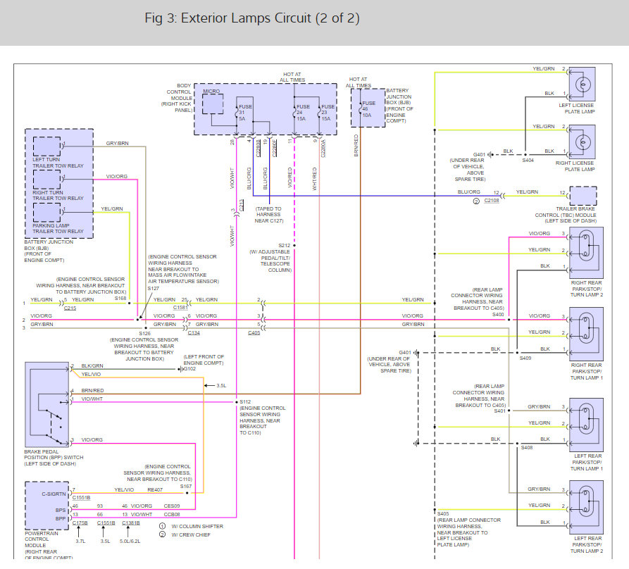629x569 pixels.
Task: Click the Right Rear Park/Stop/Turn Lamp 1 symbol
Action: click(x=586, y=334)
